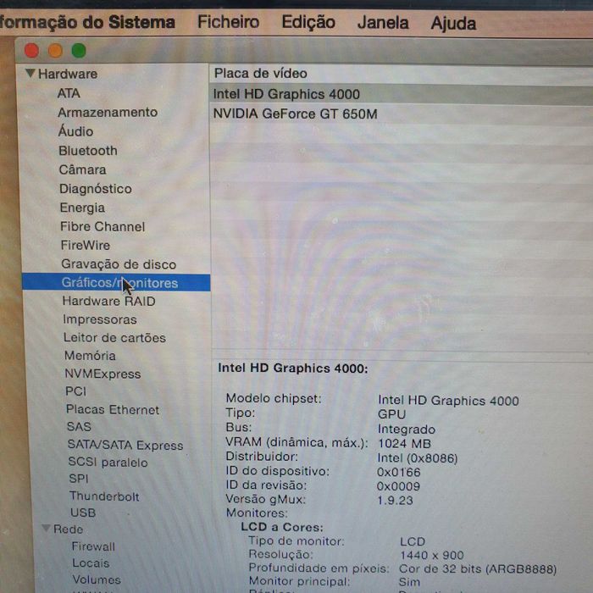Select Memória in the sidebar
Screen dimensions: 593x593
(x=90, y=356)
